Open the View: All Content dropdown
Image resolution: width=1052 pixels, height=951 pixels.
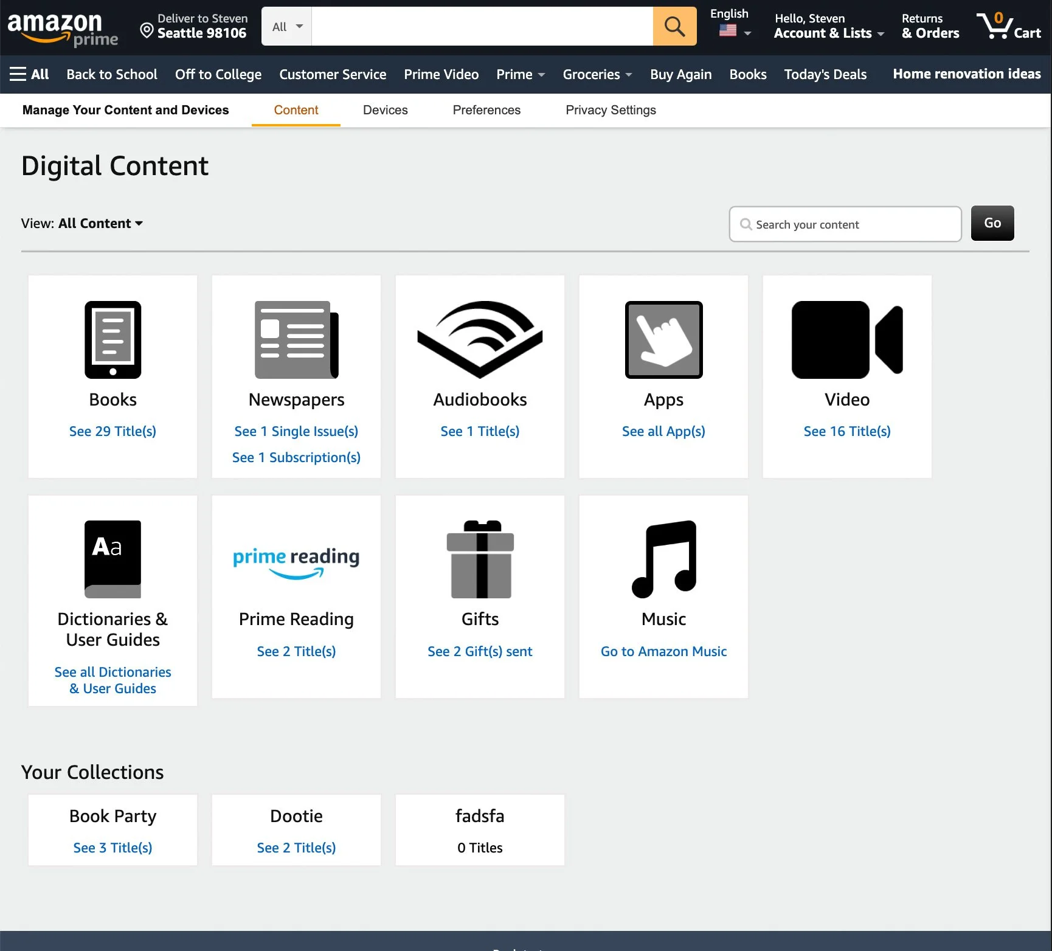82,223
